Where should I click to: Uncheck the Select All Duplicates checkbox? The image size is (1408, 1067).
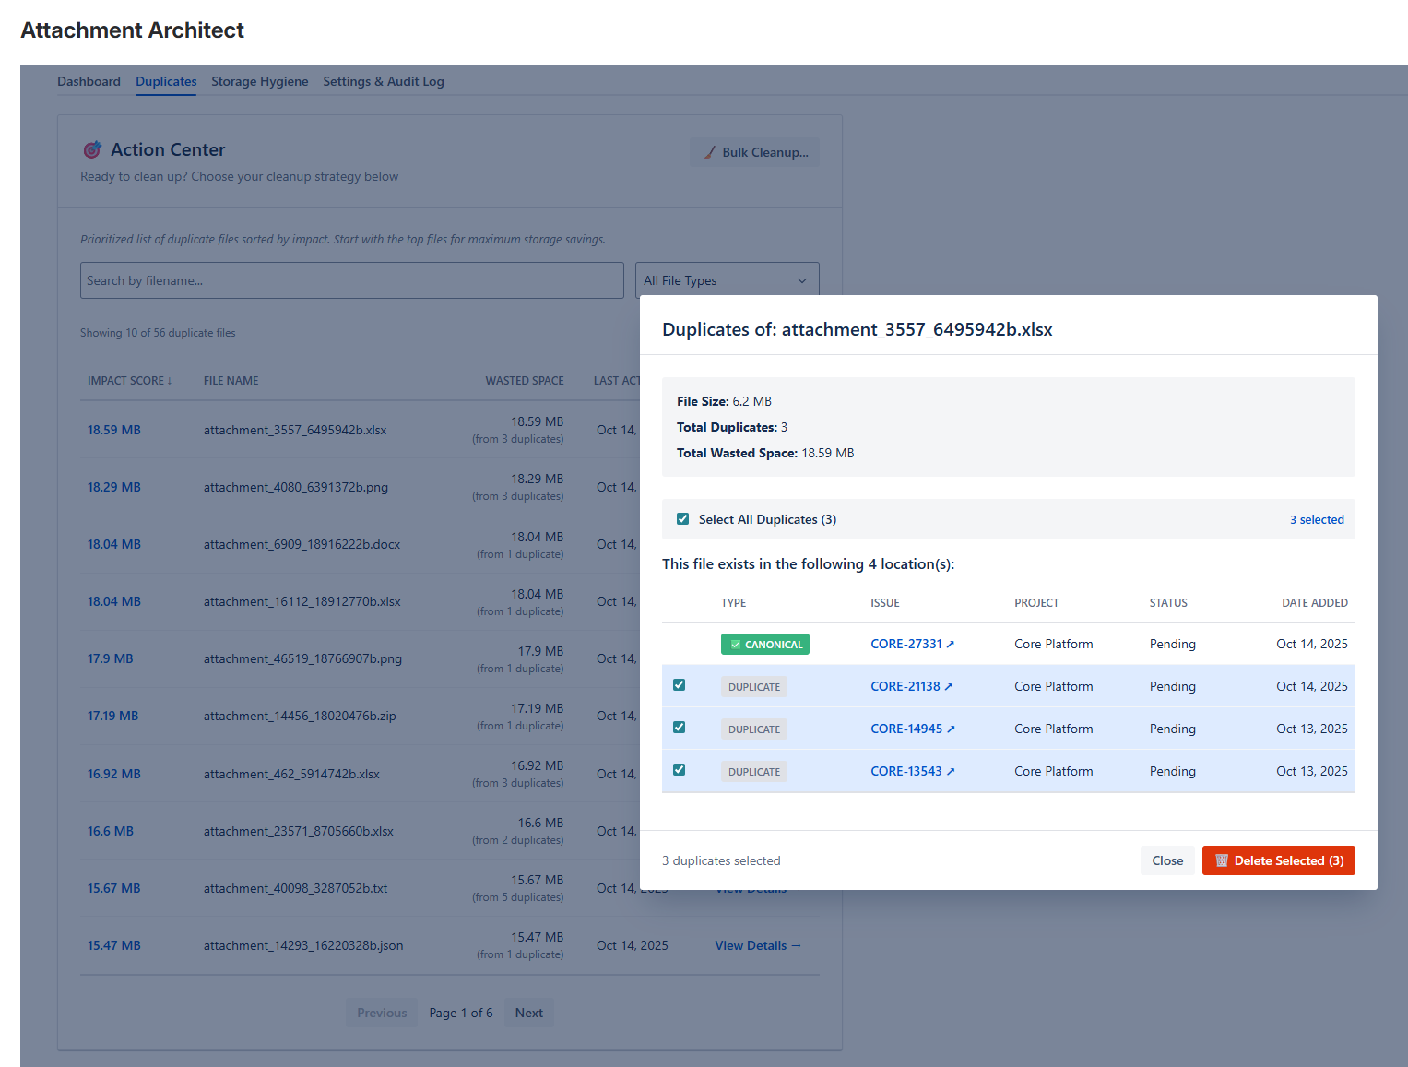click(x=682, y=518)
